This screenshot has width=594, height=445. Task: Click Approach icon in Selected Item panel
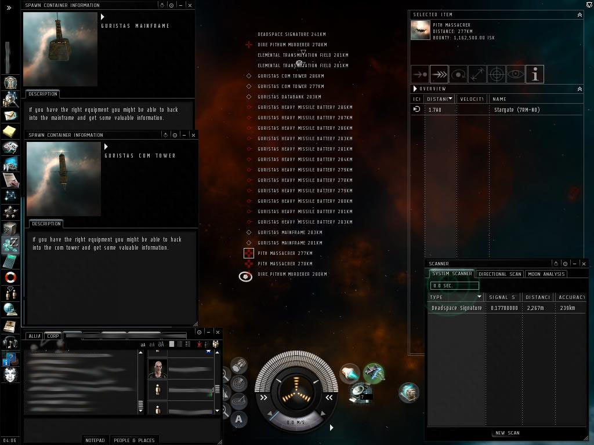click(420, 74)
